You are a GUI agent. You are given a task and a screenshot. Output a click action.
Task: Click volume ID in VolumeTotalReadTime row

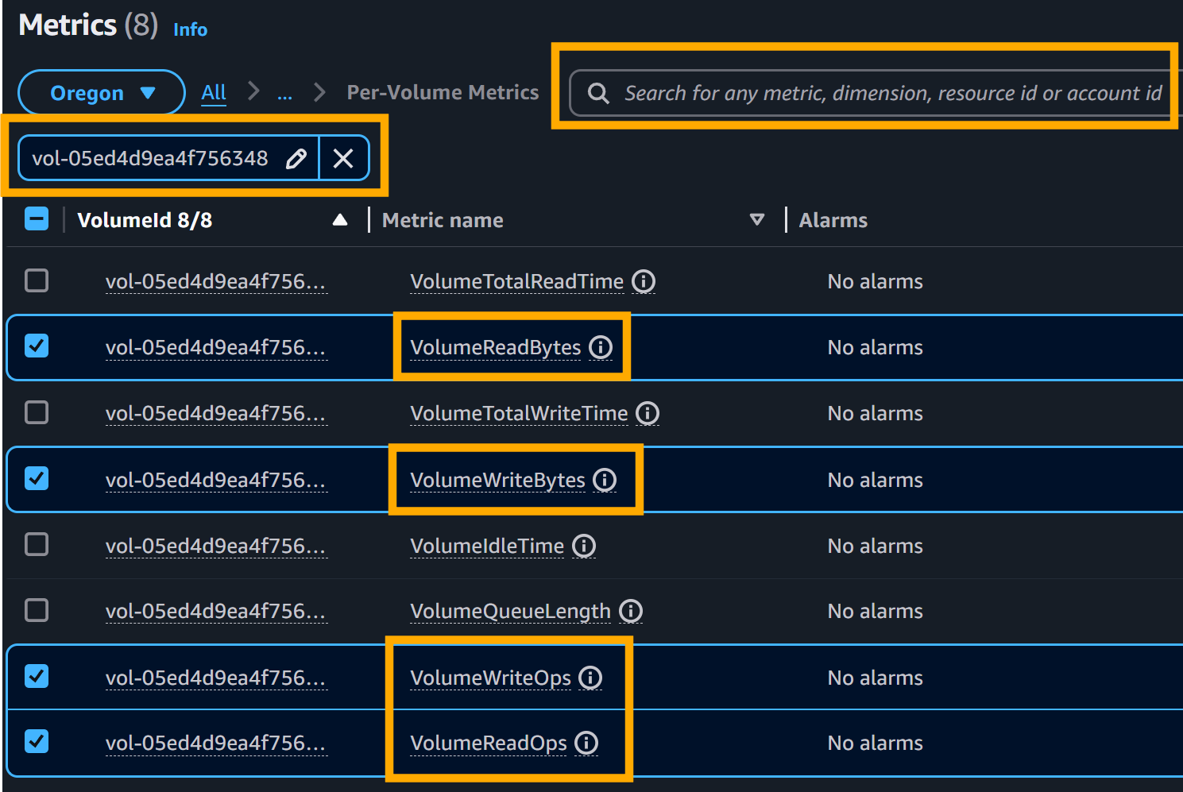tap(215, 281)
